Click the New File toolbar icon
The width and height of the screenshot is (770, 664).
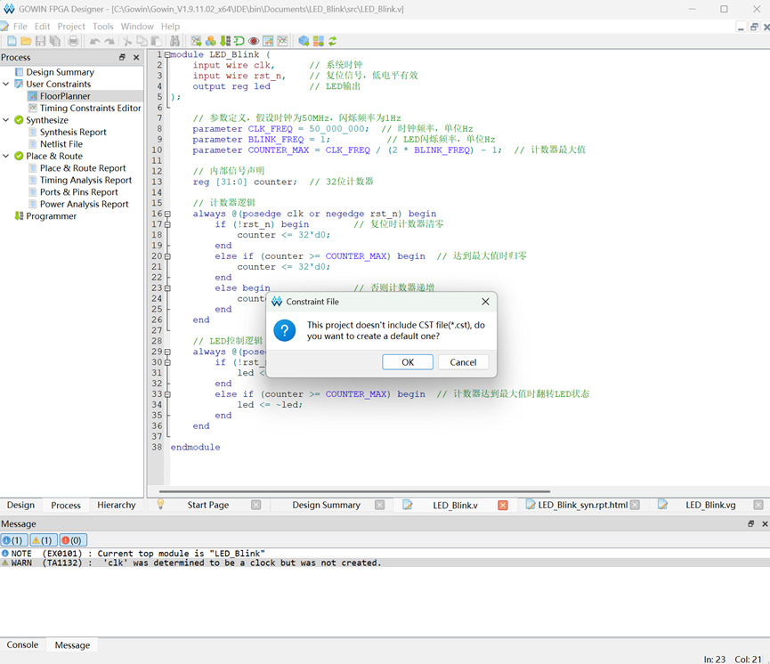click(x=12, y=41)
